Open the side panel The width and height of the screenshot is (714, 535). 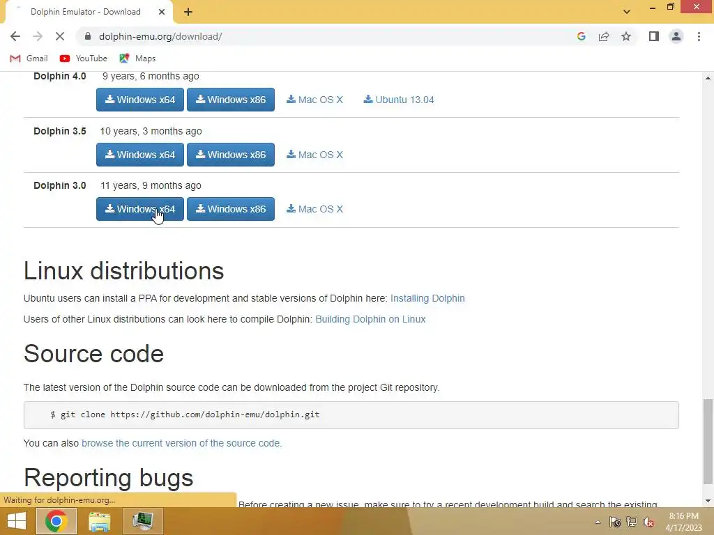[654, 36]
